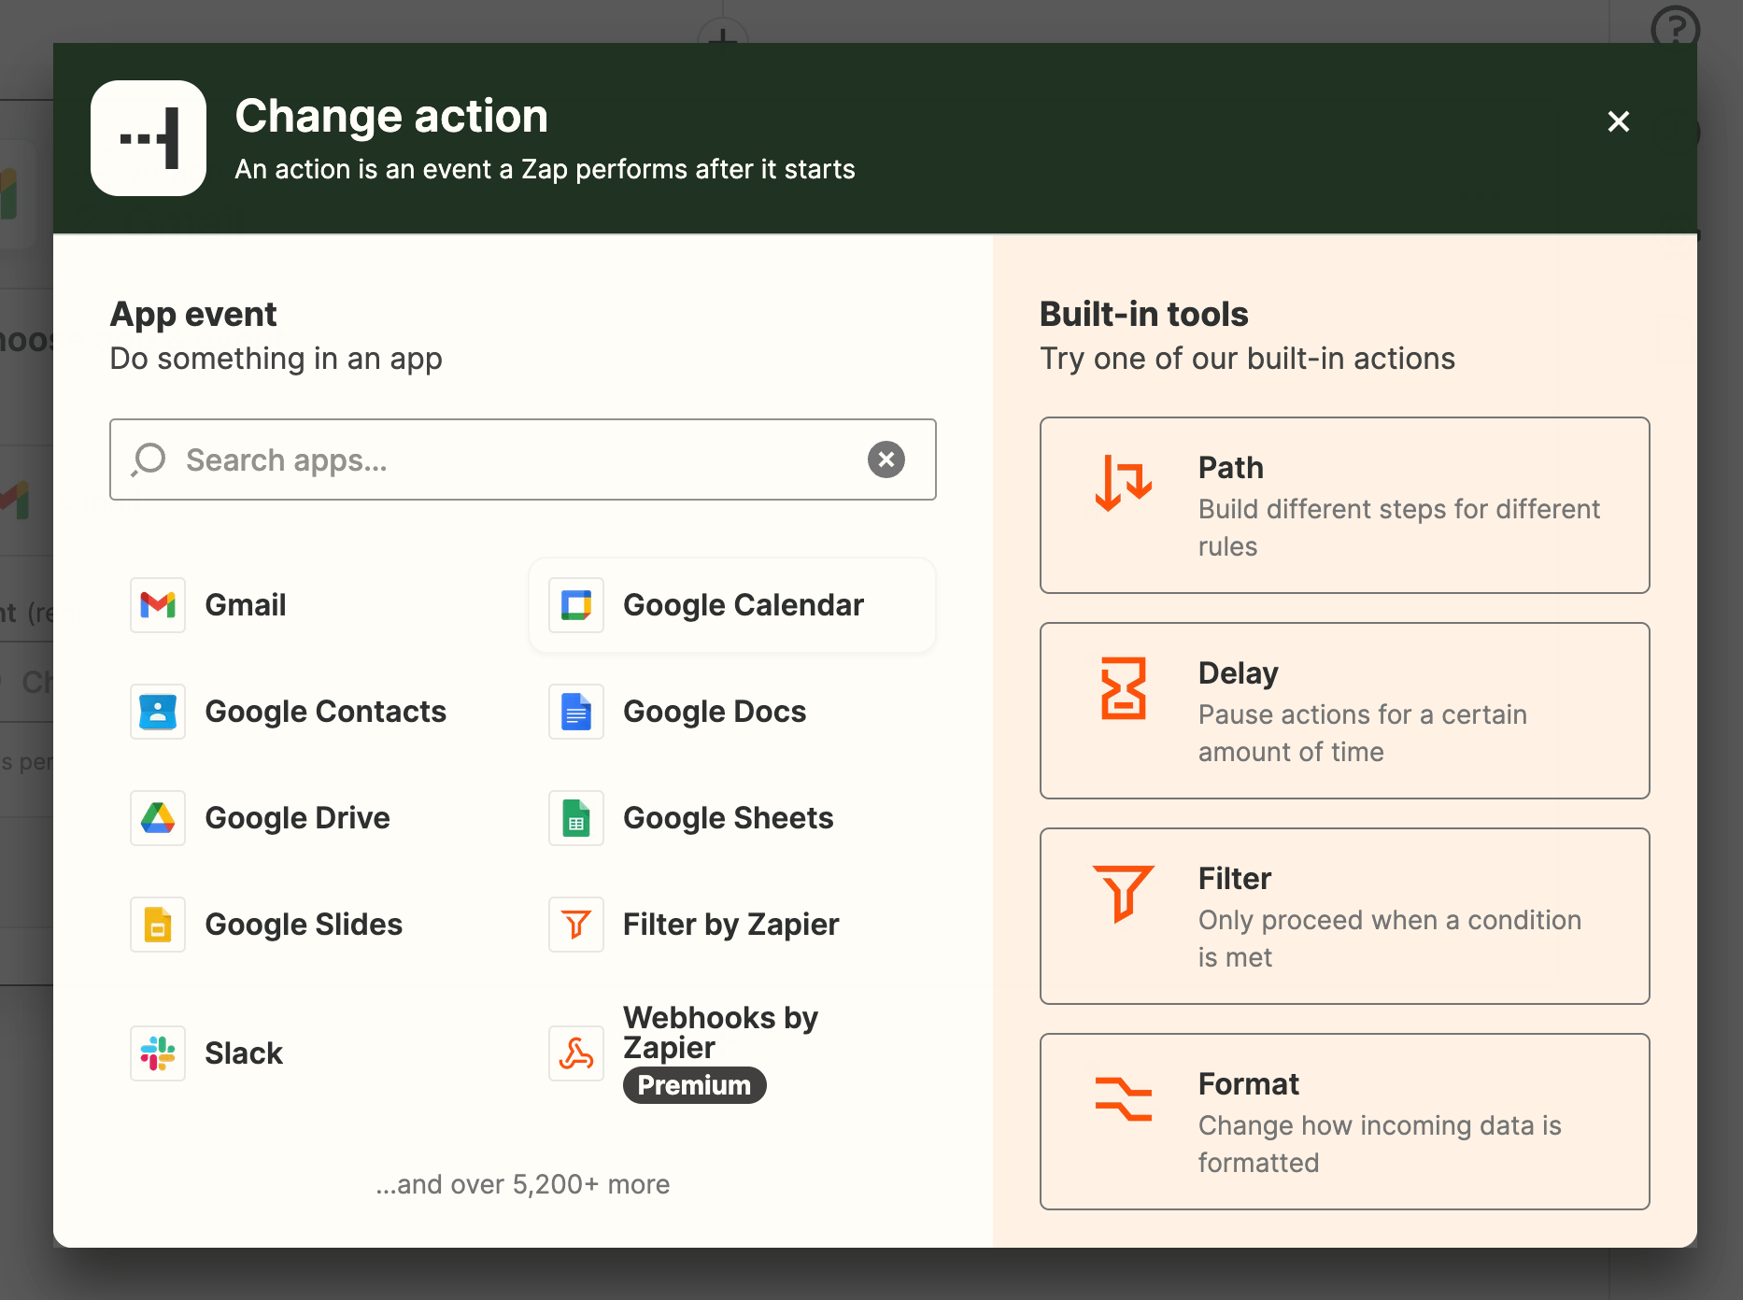Click the orange Filter funnel icon in Built-in tools
1743x1300 pixels.
1123,894
